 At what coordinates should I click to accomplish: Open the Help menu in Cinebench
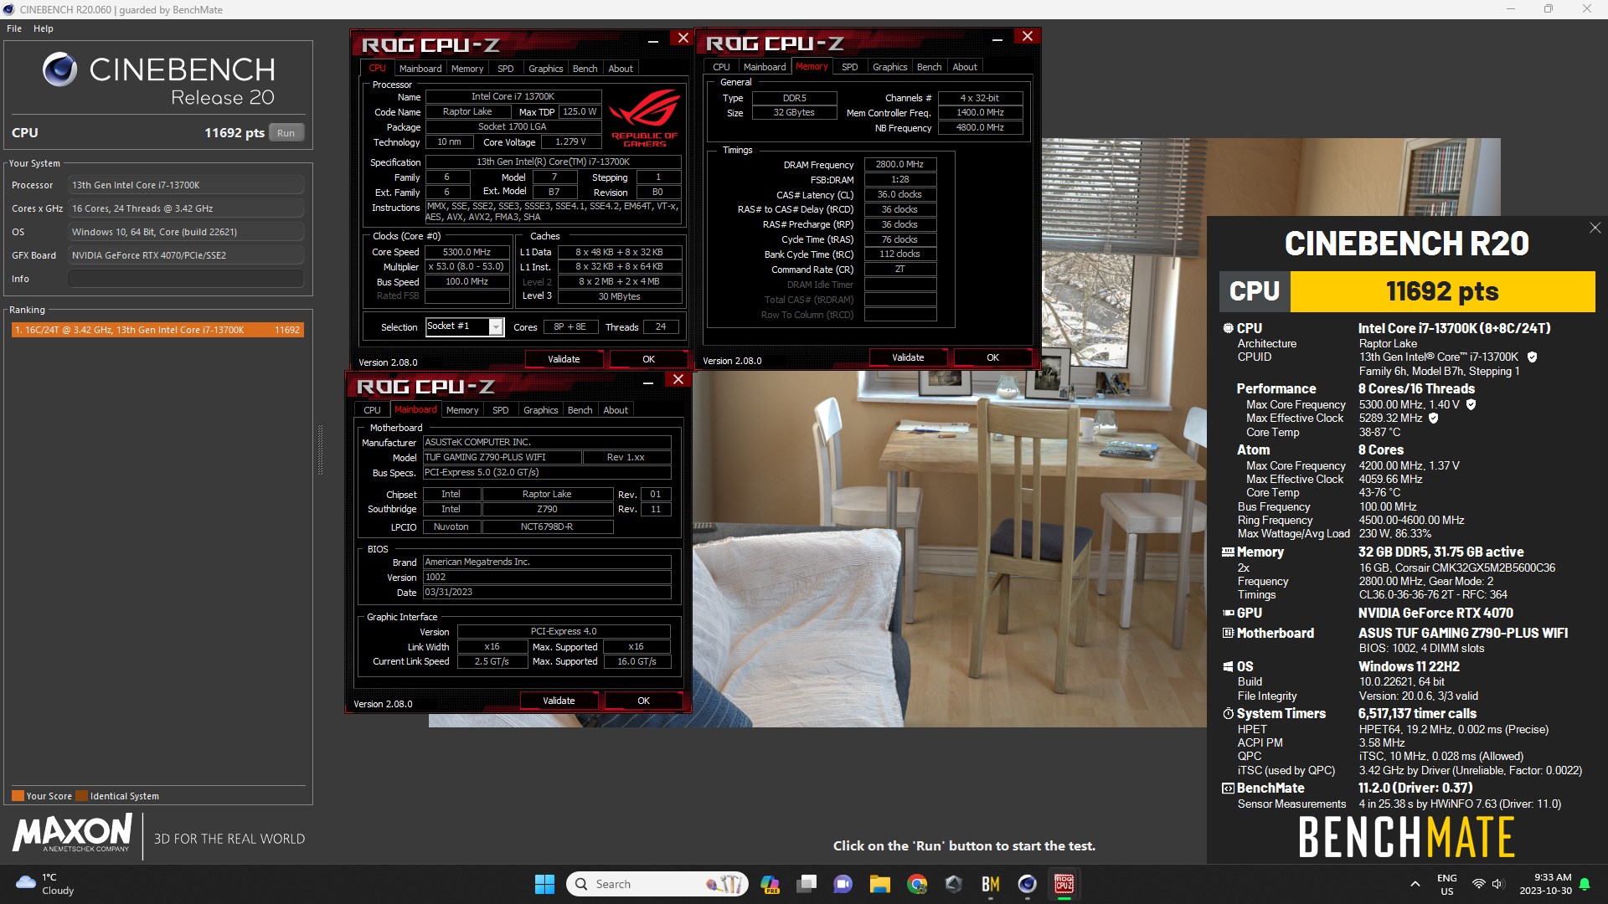click(44, 28)
